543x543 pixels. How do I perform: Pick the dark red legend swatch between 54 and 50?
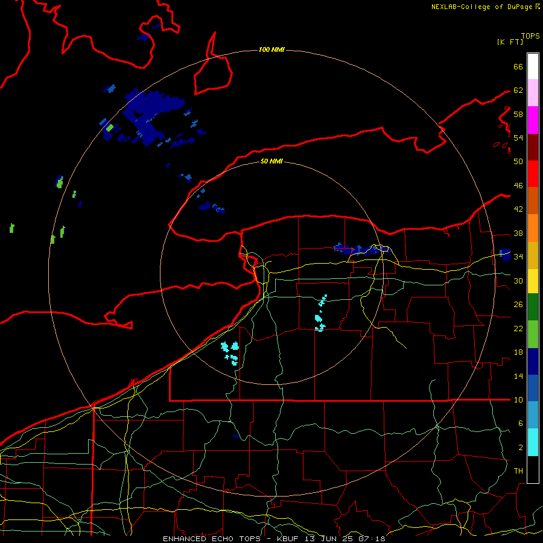click(x=533, y=147)
